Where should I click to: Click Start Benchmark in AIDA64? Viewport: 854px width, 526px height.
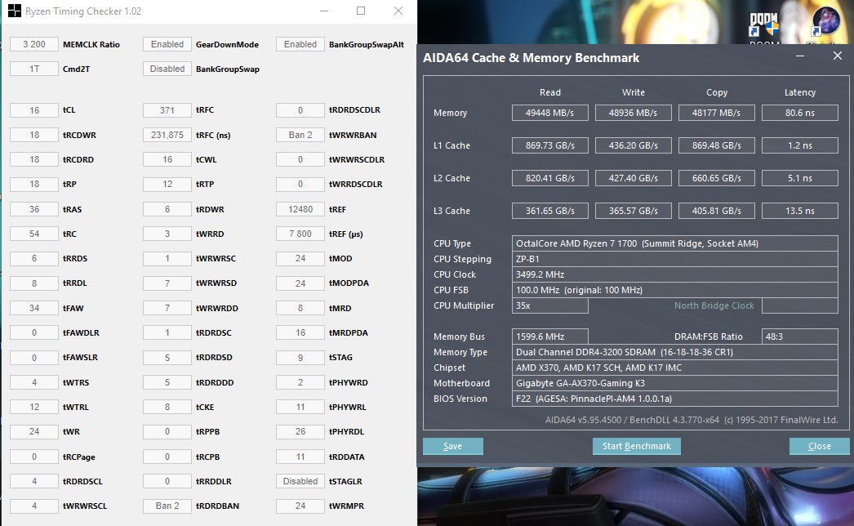(636, 446)
